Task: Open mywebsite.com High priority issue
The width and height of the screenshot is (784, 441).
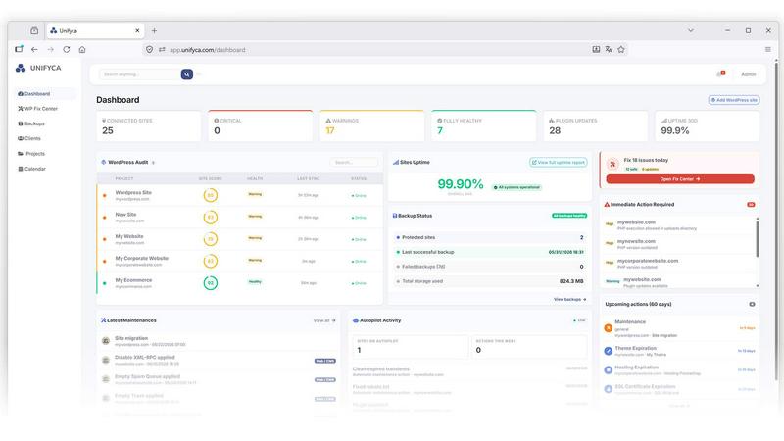Action: (x=680, y=225)
